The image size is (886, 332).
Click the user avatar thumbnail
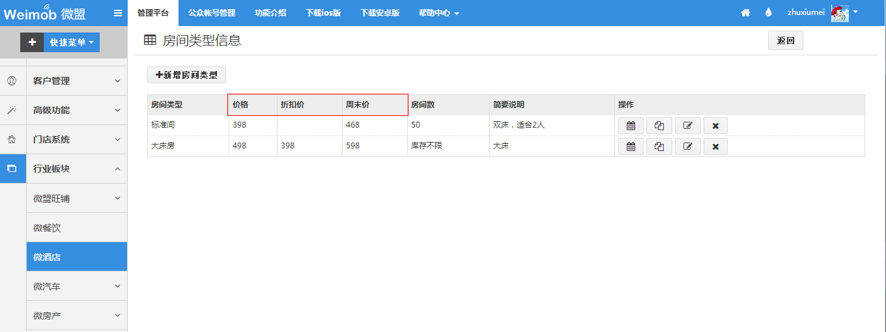(840, 12)
